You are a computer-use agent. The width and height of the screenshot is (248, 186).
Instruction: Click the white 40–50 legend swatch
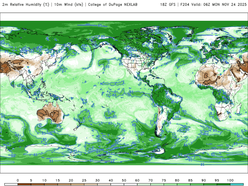tap(117, 184)
